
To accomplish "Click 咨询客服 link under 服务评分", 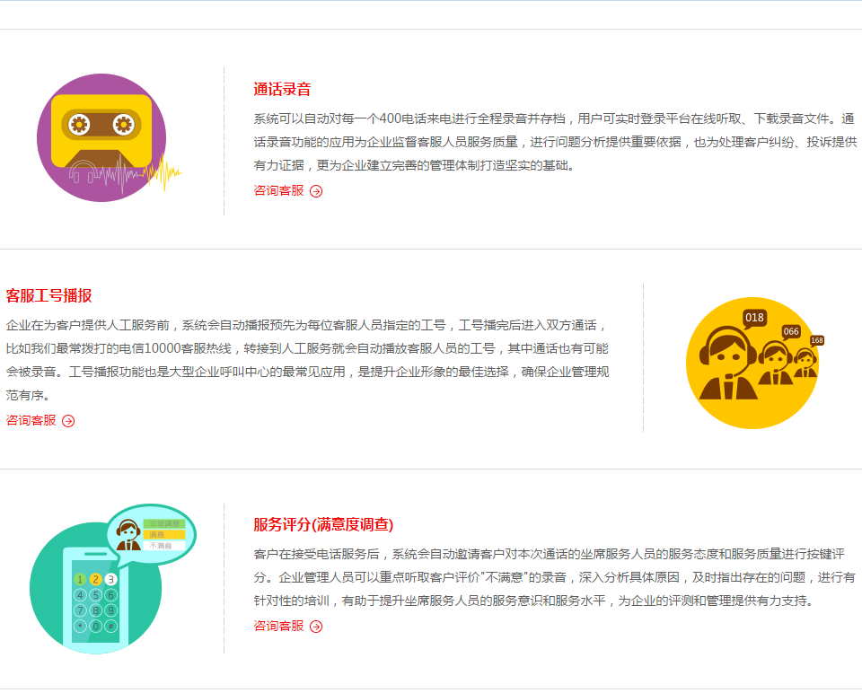I will coord(278,626).
